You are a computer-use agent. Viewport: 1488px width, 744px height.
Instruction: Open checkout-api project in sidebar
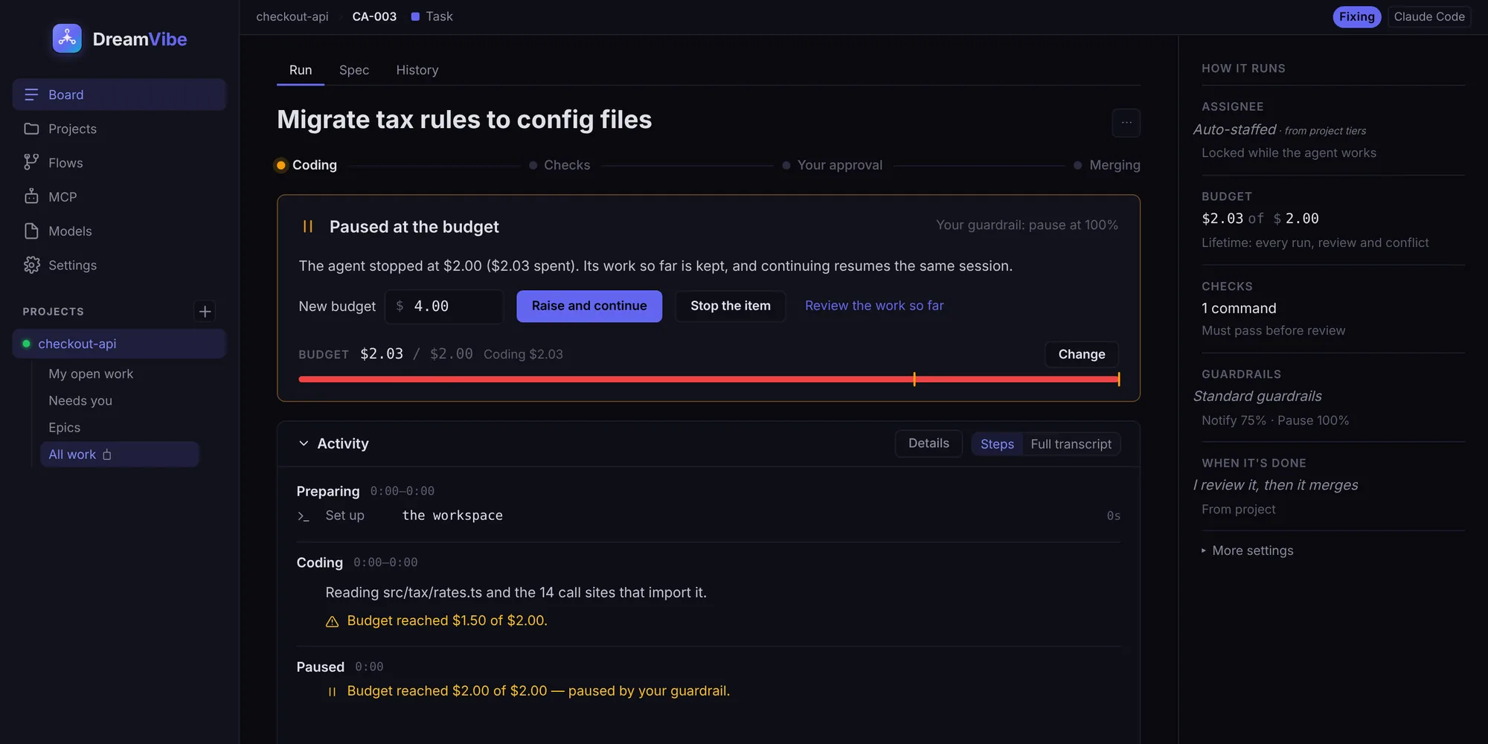tap(119, 344)
